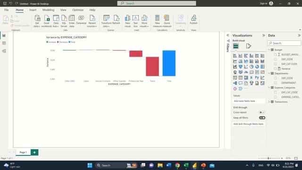Insert a Text box from the ribbon
Viewport: 302px width, 170px height.
pos(135,21)
